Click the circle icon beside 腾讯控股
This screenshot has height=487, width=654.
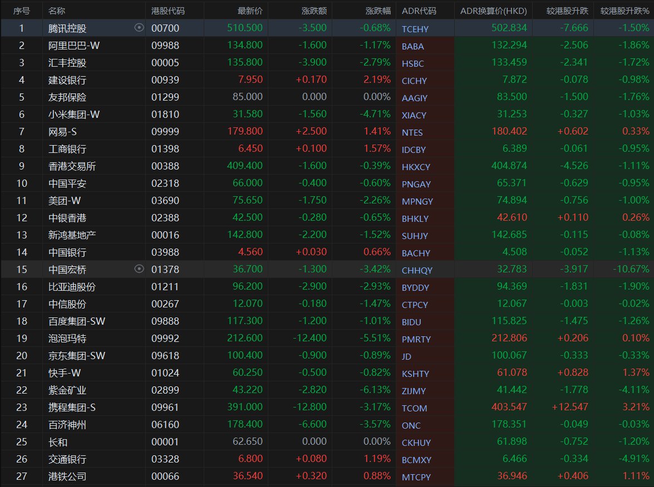[139, 28]
